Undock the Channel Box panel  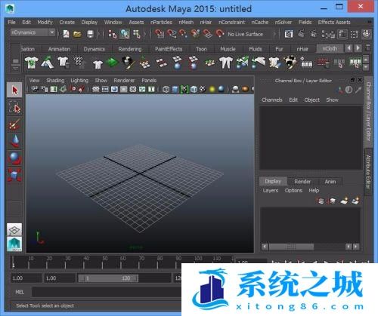coord(352,80)
